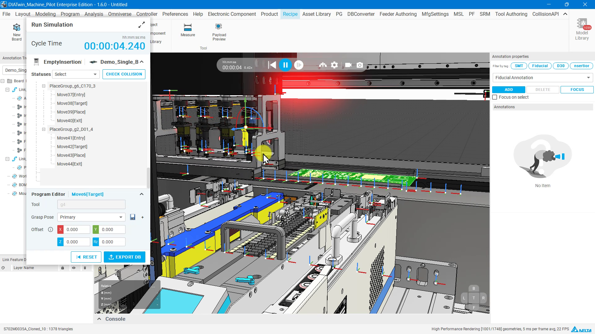Maximize the Run Simulation panel with expand icon
The image size is (595, 334).
click(x=142, y=25)
